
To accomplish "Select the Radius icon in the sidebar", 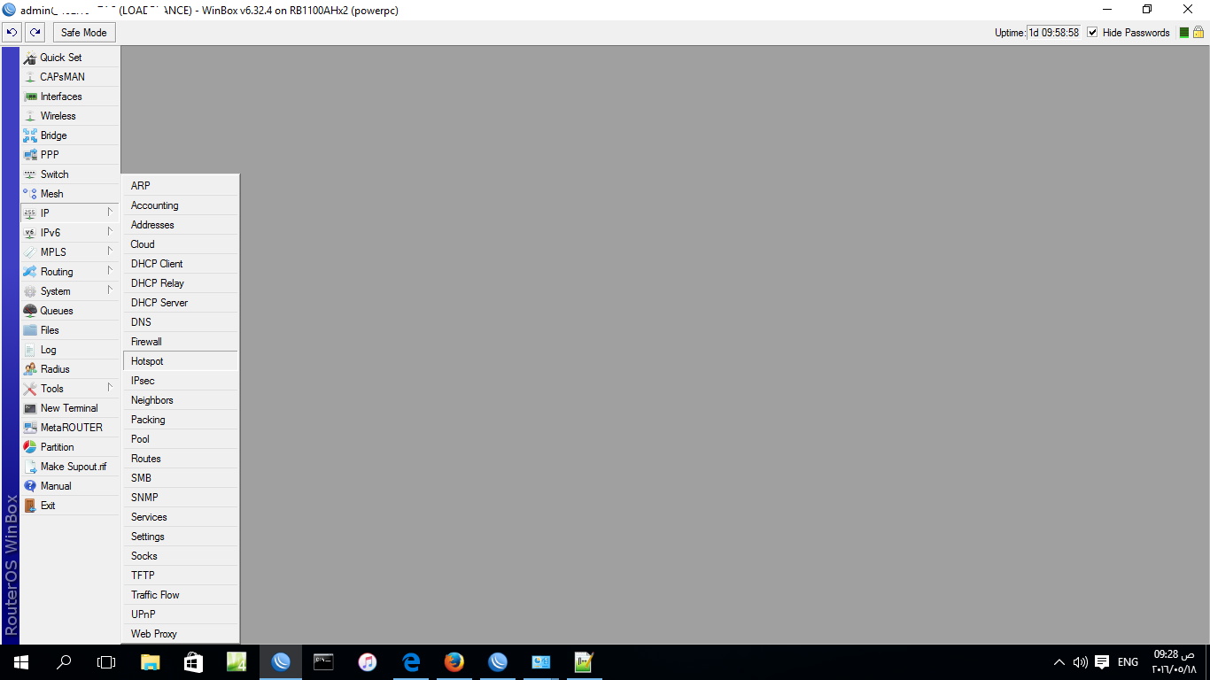I will click(30, 369).
